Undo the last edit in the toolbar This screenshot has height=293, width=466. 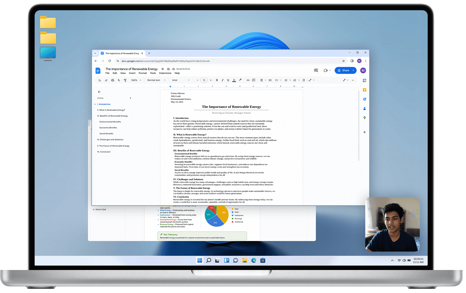[x=100, y=80]
